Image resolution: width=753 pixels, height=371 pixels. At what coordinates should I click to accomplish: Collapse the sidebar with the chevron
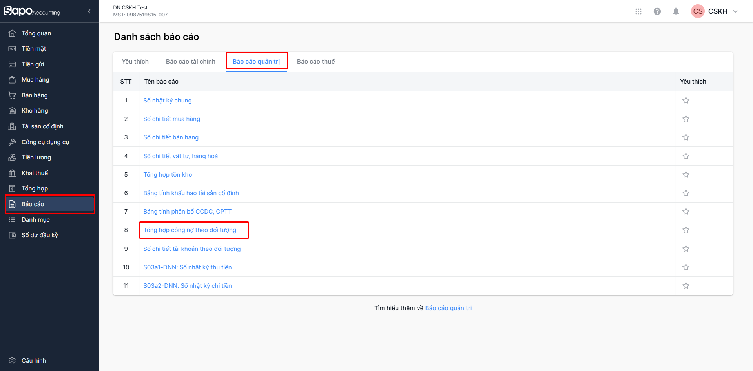89,11
